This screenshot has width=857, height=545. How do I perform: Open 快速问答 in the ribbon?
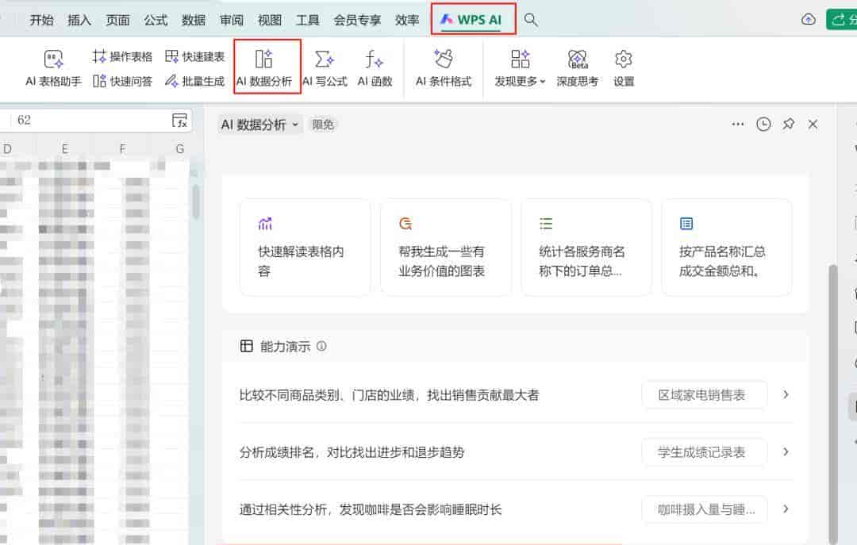tap(122, 81)
